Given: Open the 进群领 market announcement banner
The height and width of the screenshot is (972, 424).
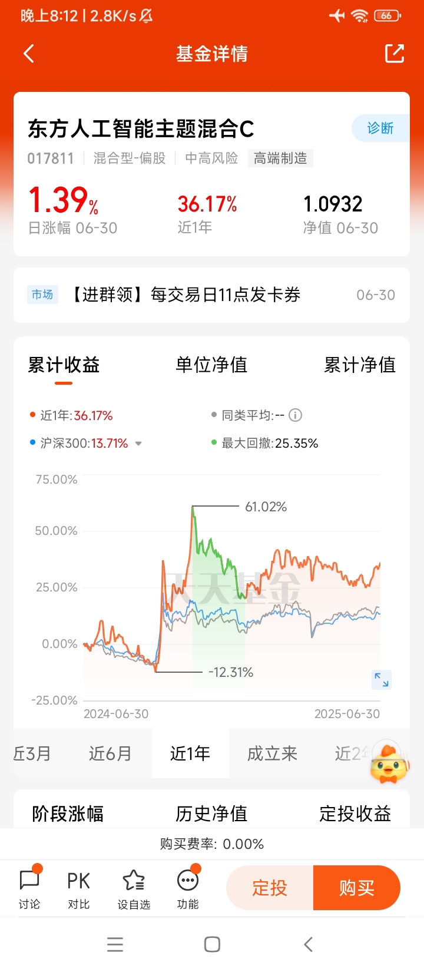Looking at the screenshot, I should coord(211,295).
